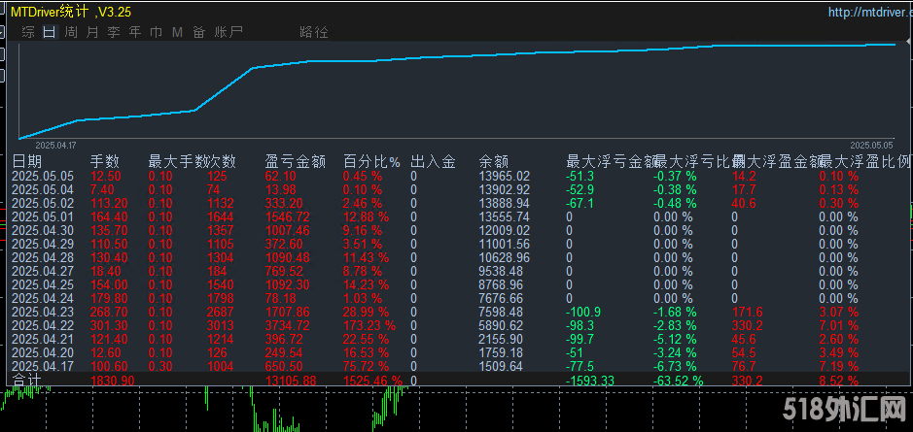Viewport: 913px width, 432px height.
Task: Select the 2025.04.22 date row
Action: pos(43,325)
